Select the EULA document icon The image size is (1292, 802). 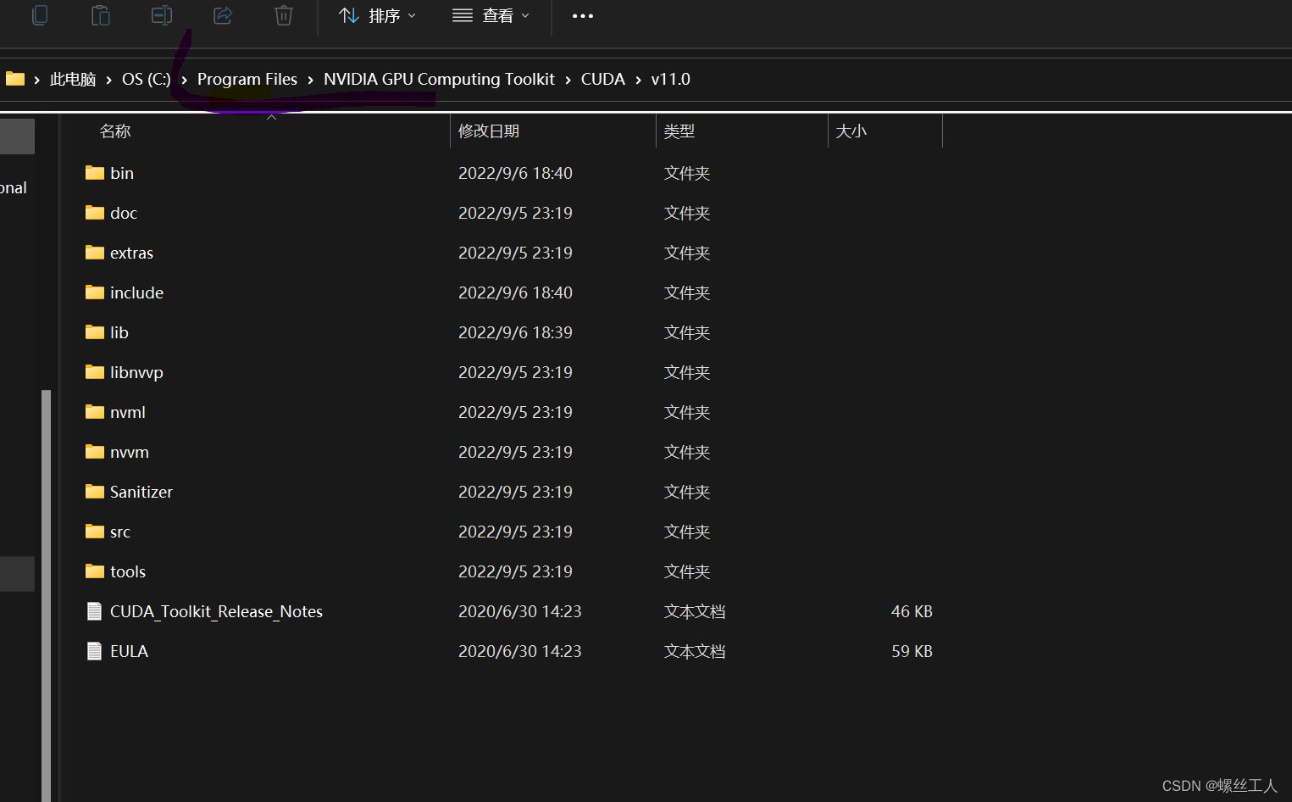(95, 651)
